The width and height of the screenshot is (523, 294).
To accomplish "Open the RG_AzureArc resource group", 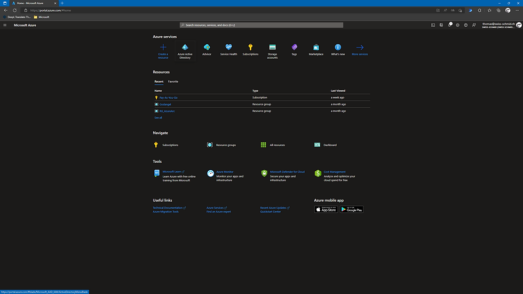I will coord(167,111).
